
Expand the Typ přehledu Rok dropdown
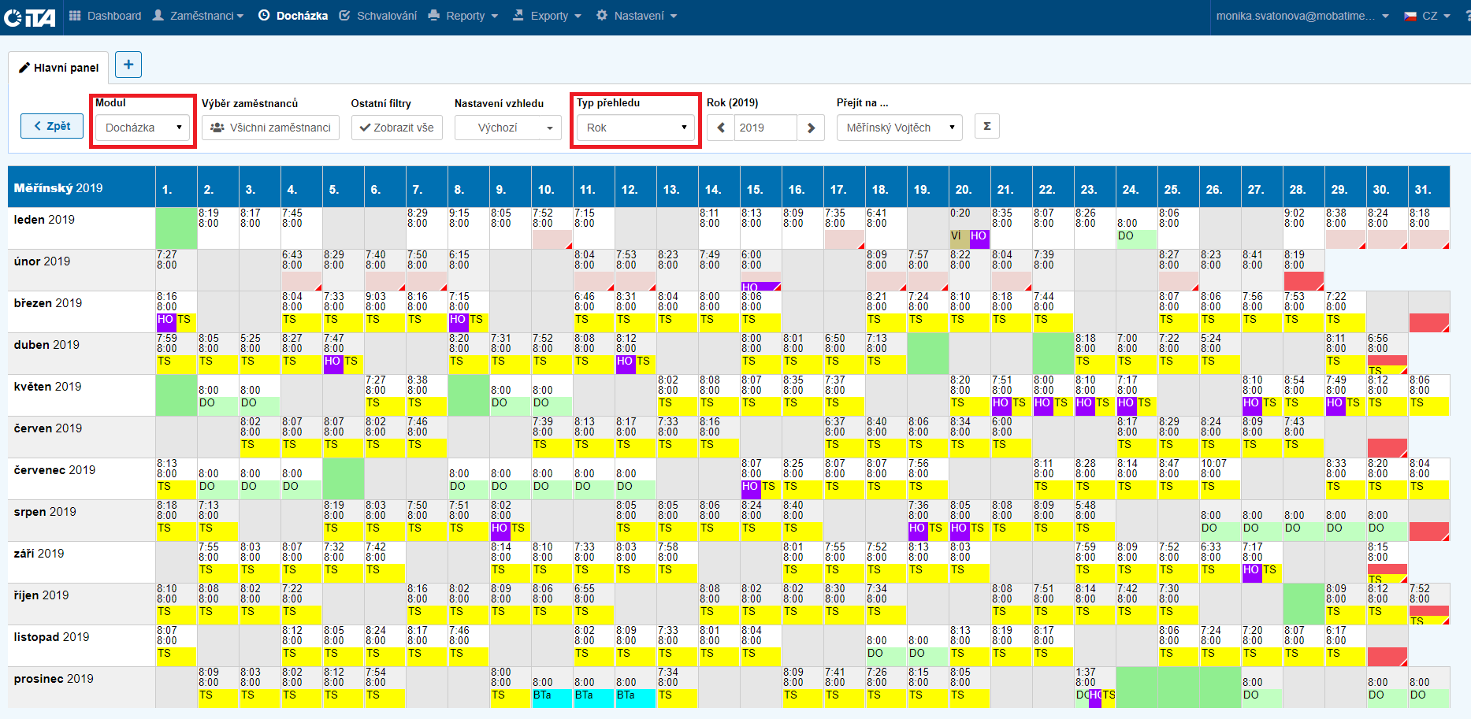pyautogui.click(x=636, y=128)
